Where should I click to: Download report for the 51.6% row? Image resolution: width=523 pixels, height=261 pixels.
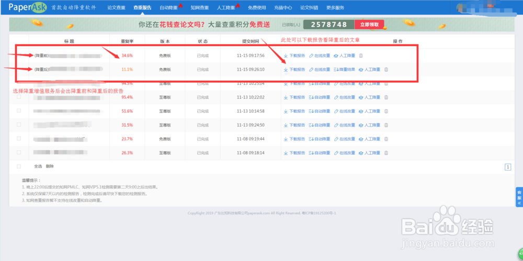(x=294, y=111)
